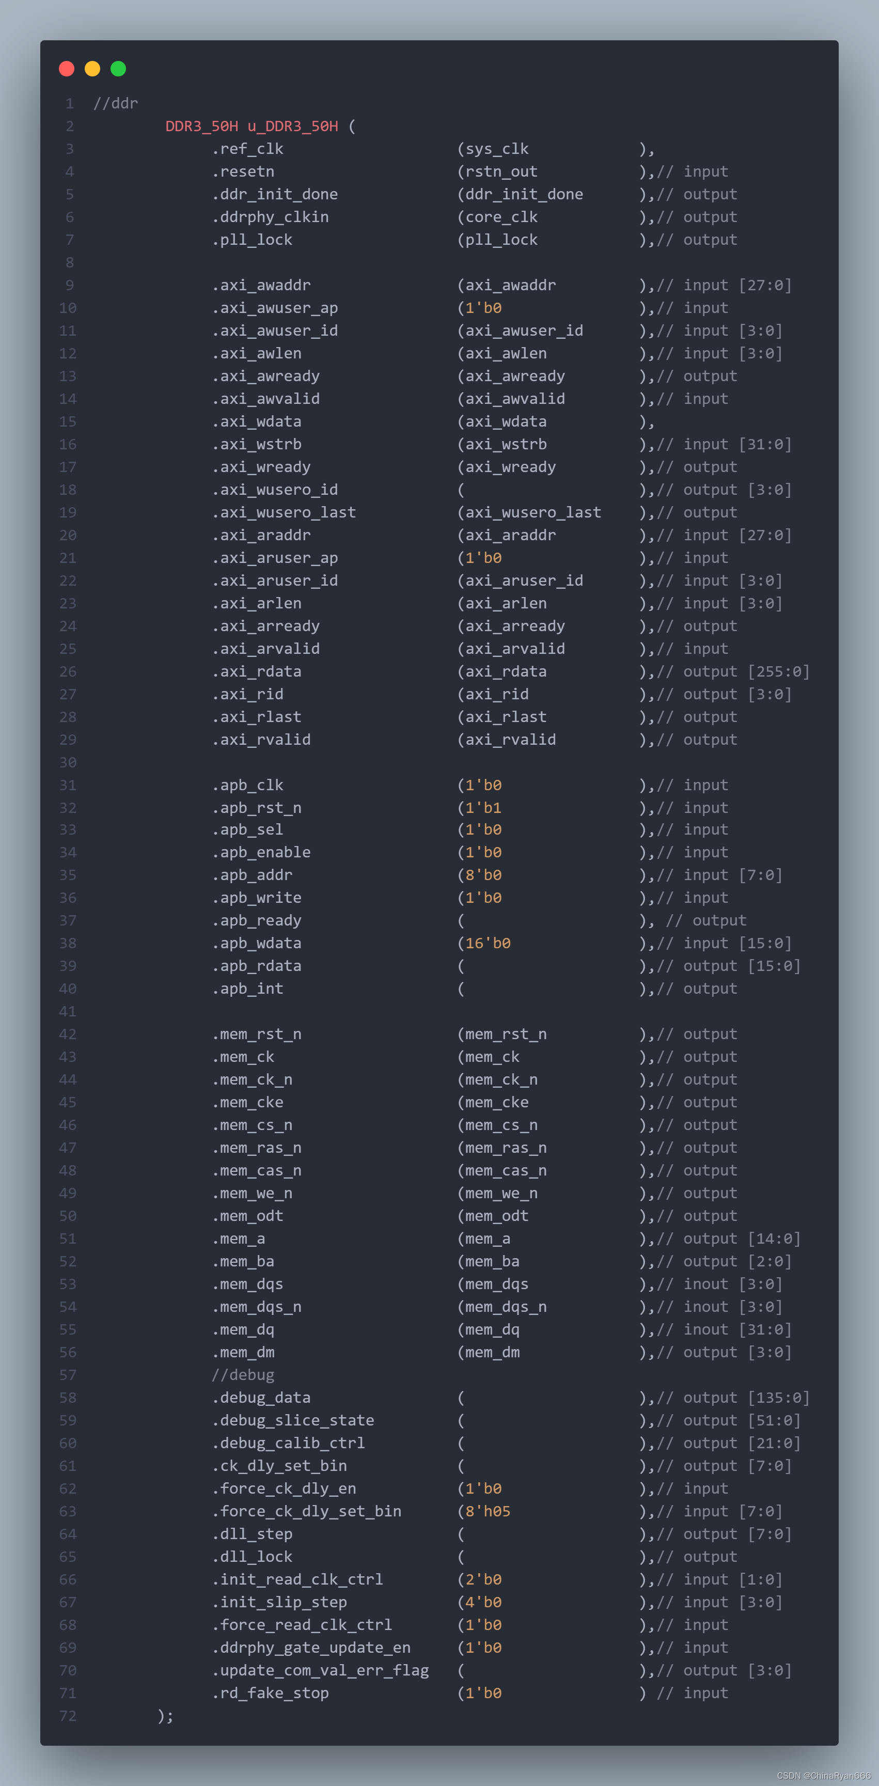The height and width of the screenshot is (1786, 879).
Task: Click the '.axi_araddr' port name
Action: click(261, 535)
